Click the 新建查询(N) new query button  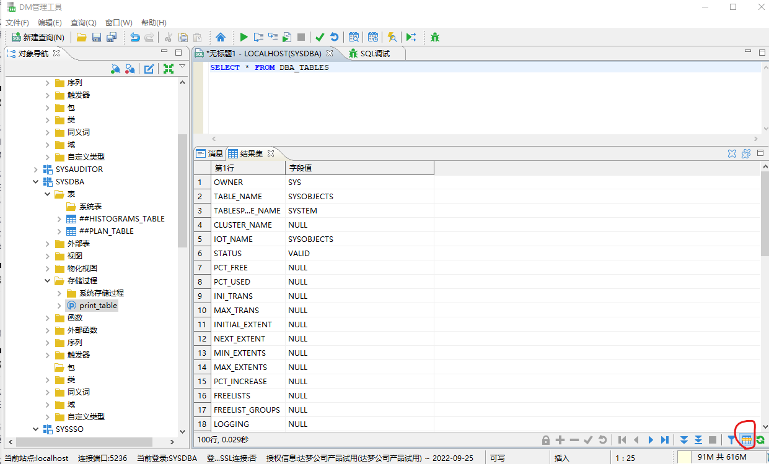click(38, 37)
